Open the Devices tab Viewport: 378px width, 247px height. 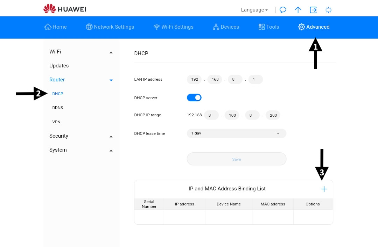point(226,27)
